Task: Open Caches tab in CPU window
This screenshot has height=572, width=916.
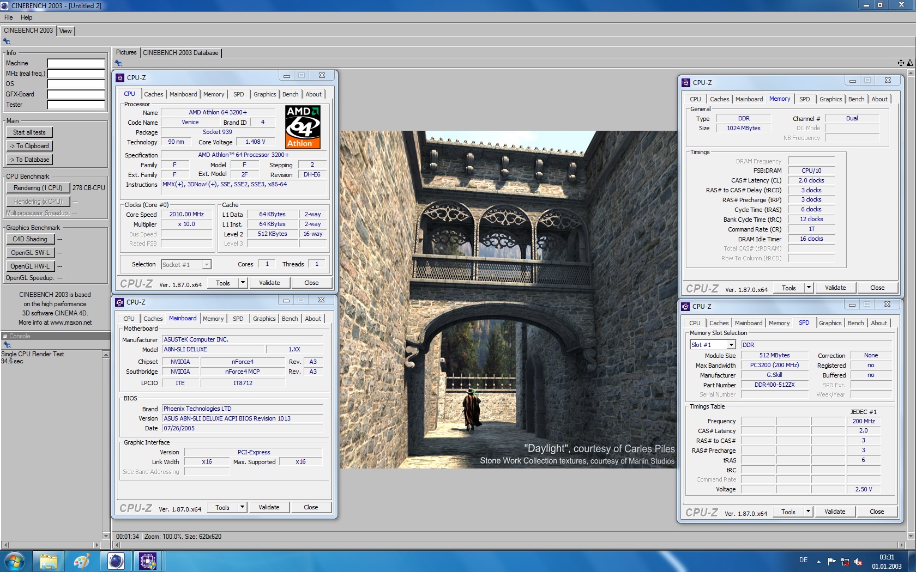Action: pyautogui.click(x=154, y=94)
